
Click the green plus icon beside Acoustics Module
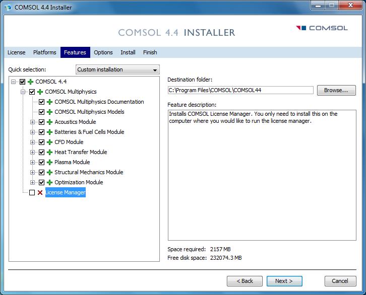49,122
